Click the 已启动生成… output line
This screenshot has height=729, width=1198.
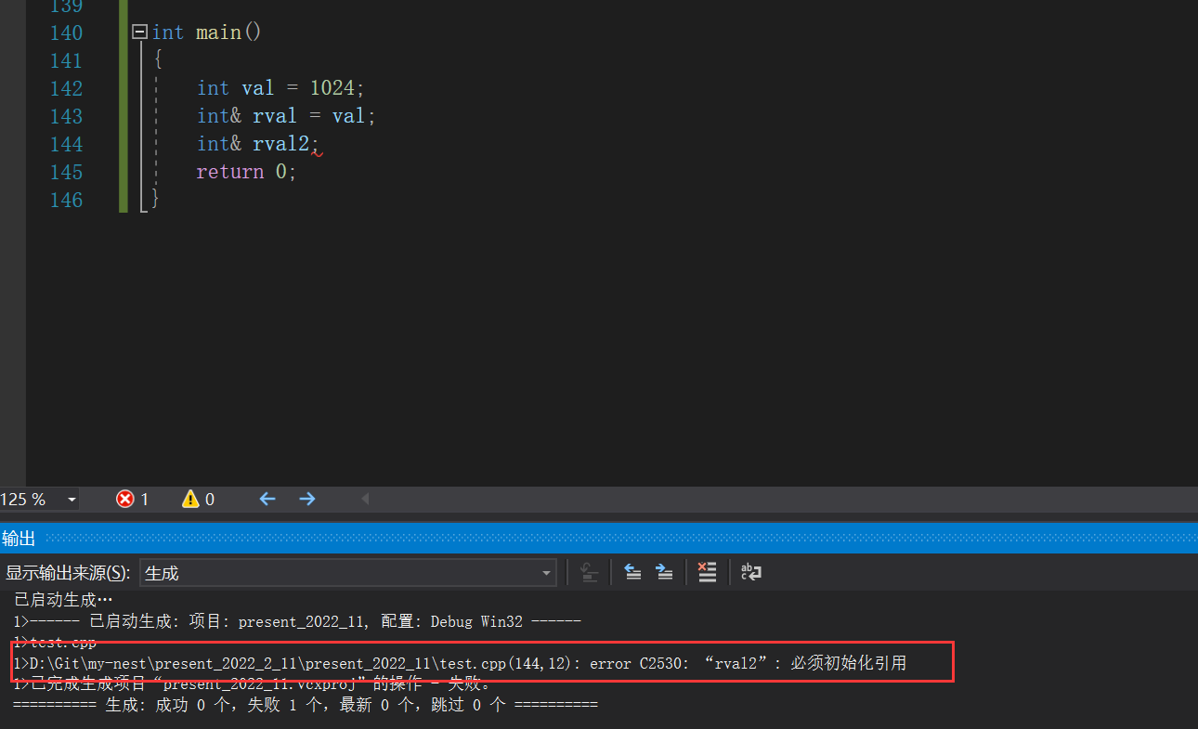tap(63, 601)
